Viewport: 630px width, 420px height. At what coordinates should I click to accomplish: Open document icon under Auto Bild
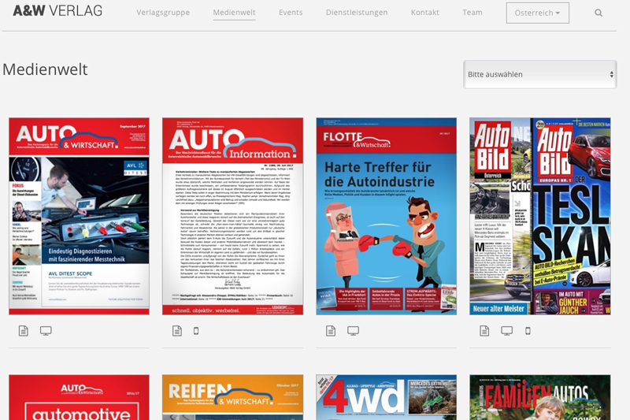[x=484, y=331]
